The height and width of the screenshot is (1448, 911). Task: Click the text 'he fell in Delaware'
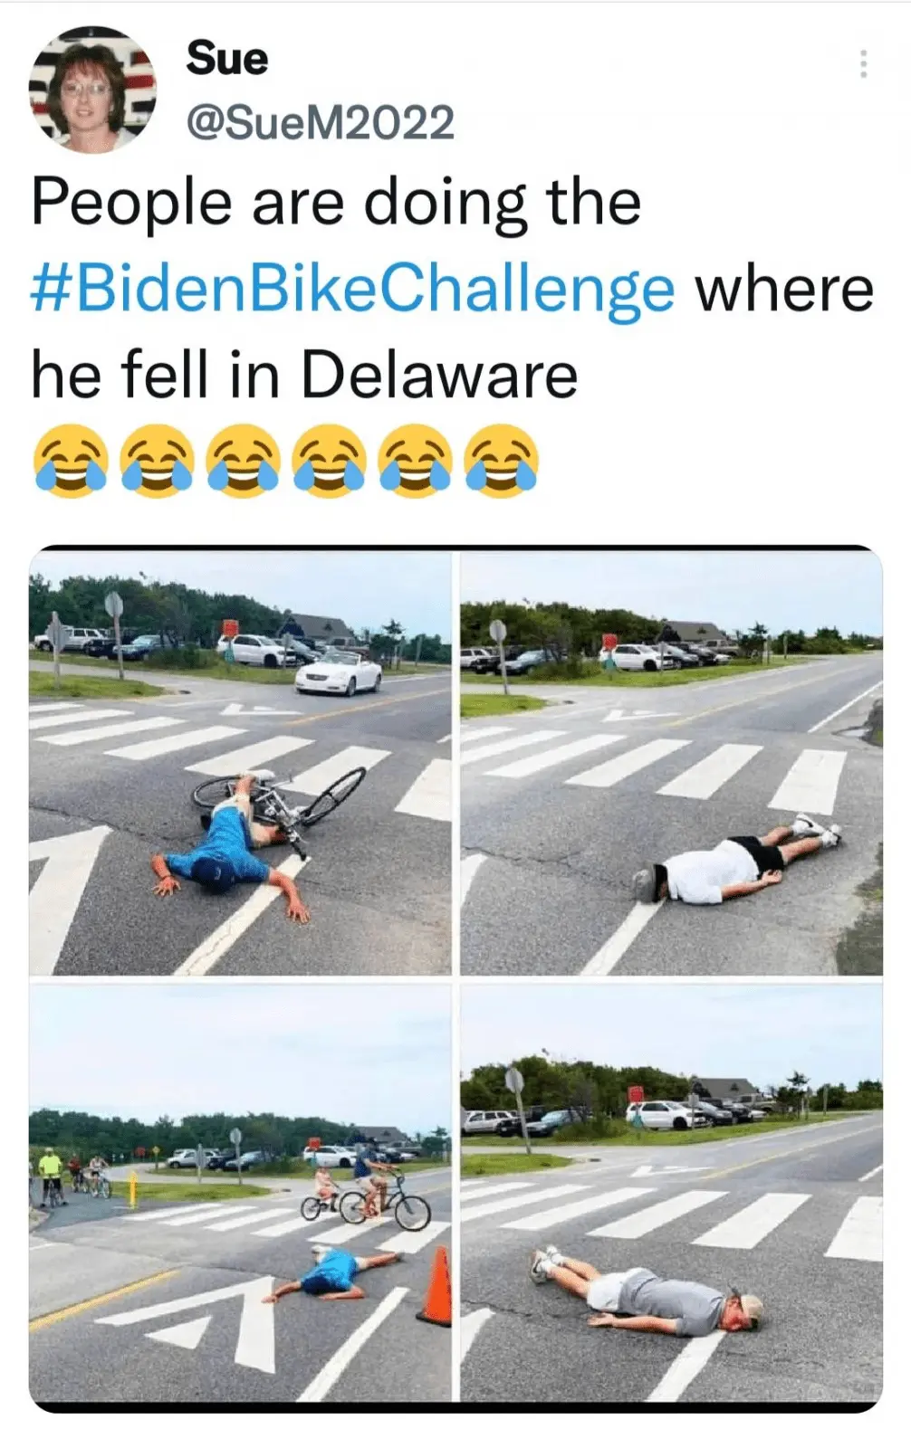[x=304, y=375]
